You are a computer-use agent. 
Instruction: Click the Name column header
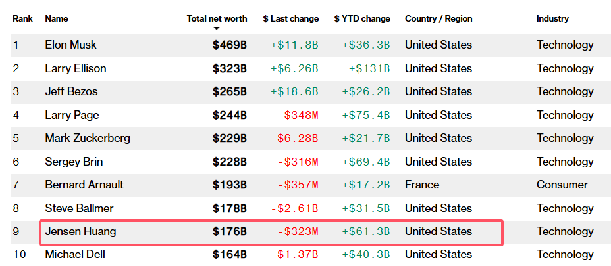coord(57,19)
